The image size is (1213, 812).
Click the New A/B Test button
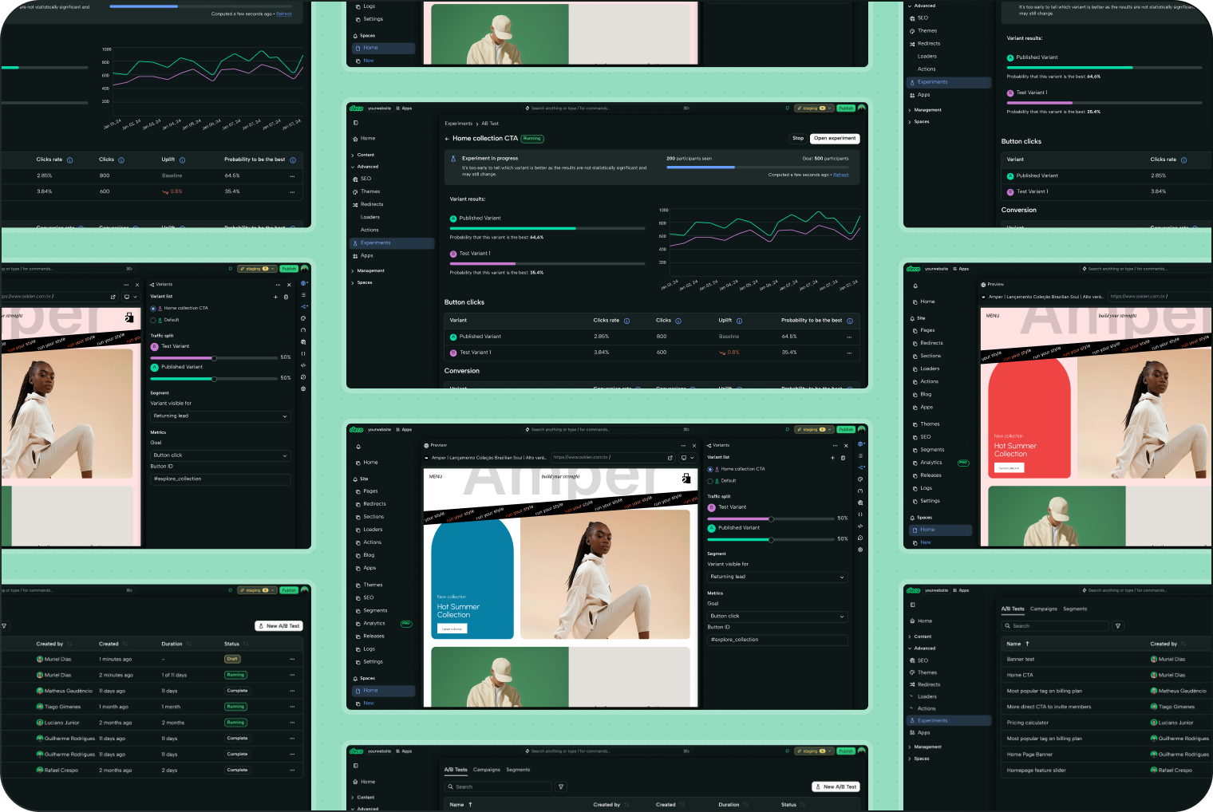836,786
